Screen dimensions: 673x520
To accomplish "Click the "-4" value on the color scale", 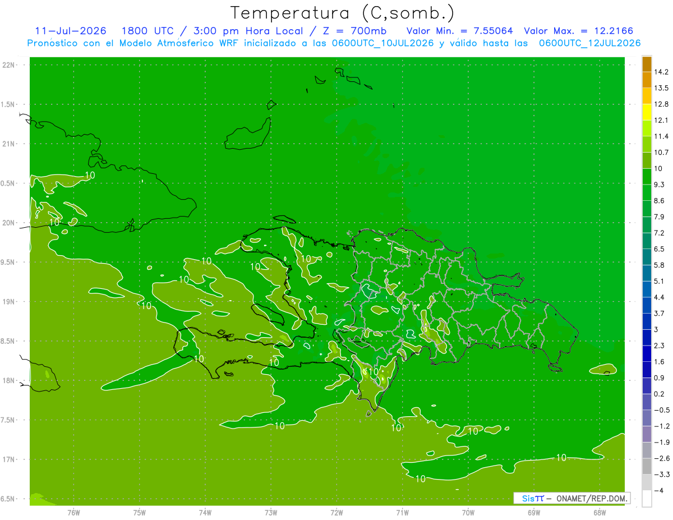I will (x=658, y=491).
